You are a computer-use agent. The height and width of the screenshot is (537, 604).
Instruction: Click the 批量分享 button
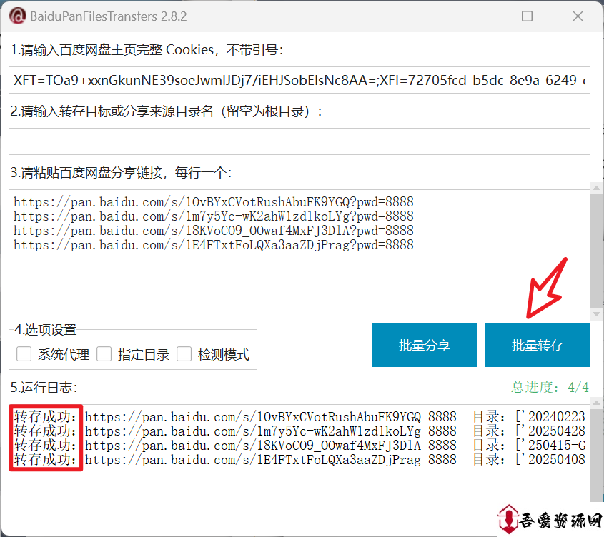tap(425, 345)
